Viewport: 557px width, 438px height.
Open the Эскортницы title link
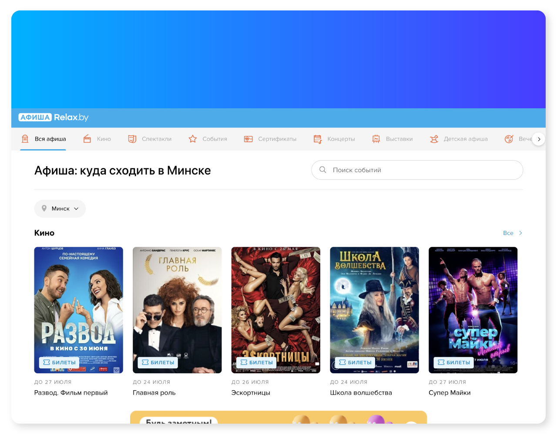(x=251, y=393)
